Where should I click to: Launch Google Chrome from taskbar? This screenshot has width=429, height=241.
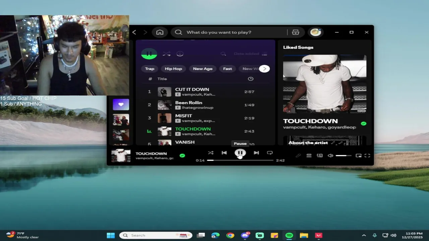(x=230, y=235)
